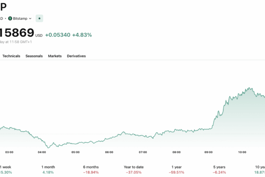
Task: Select the 1 year performance range
Action: pos(176,170)
